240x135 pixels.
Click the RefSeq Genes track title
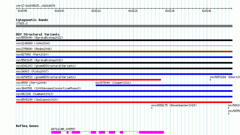coord(27,126)
